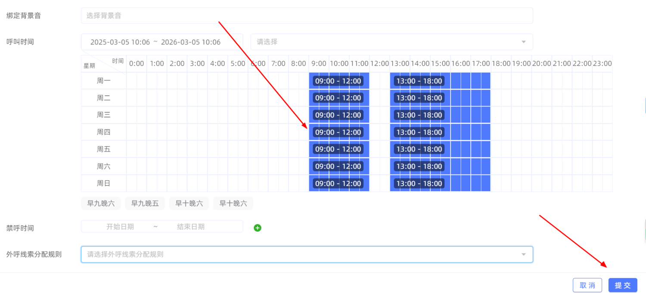646x293 pixels.
Task: Expand the 外呼线索分配规则 dropdown
Action: point(307,254)
